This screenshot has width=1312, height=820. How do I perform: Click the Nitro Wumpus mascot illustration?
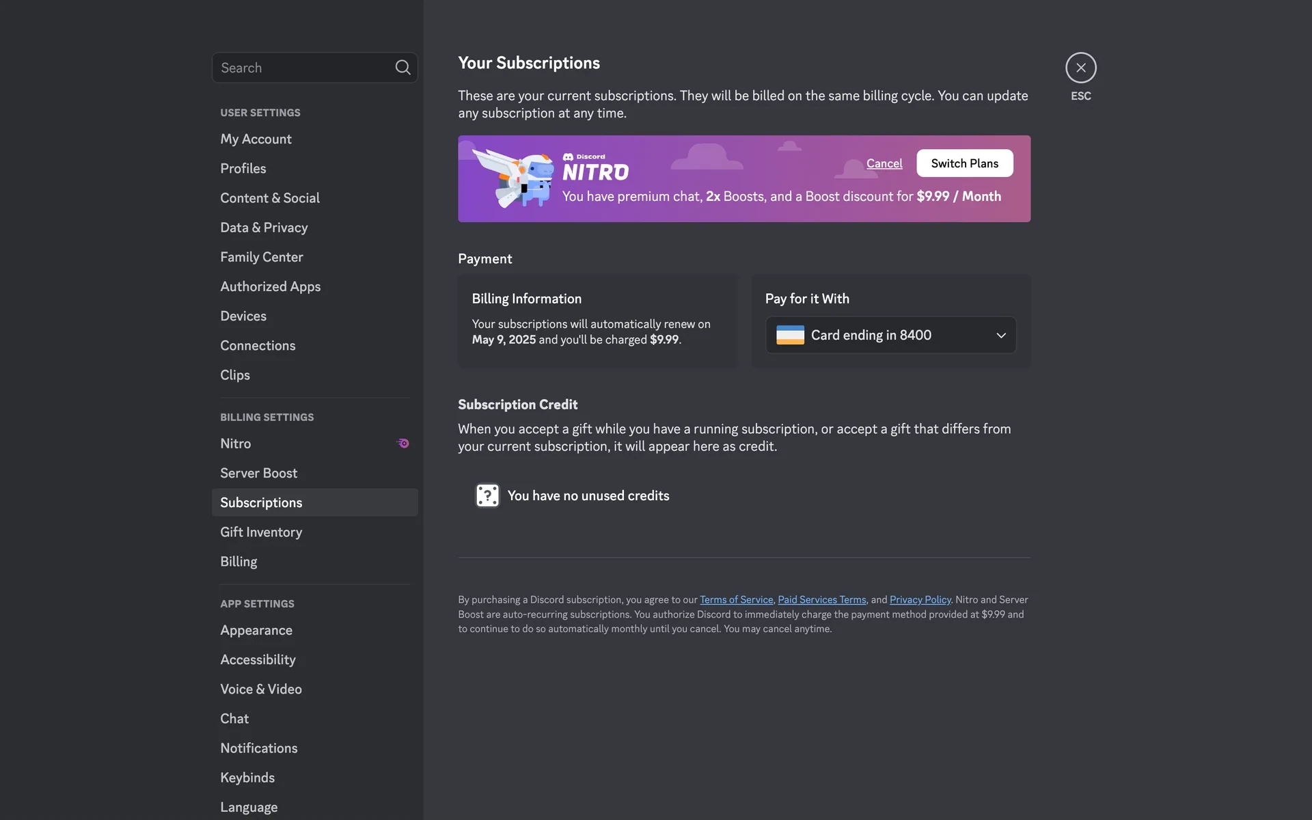click(514, 178)
